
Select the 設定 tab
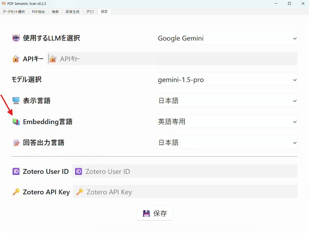pyautogui.click(x=104, y=12)
